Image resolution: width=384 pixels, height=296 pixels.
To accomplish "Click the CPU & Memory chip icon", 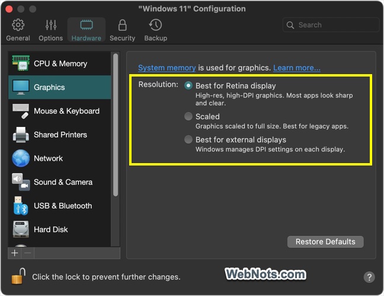I will point(21,63).
